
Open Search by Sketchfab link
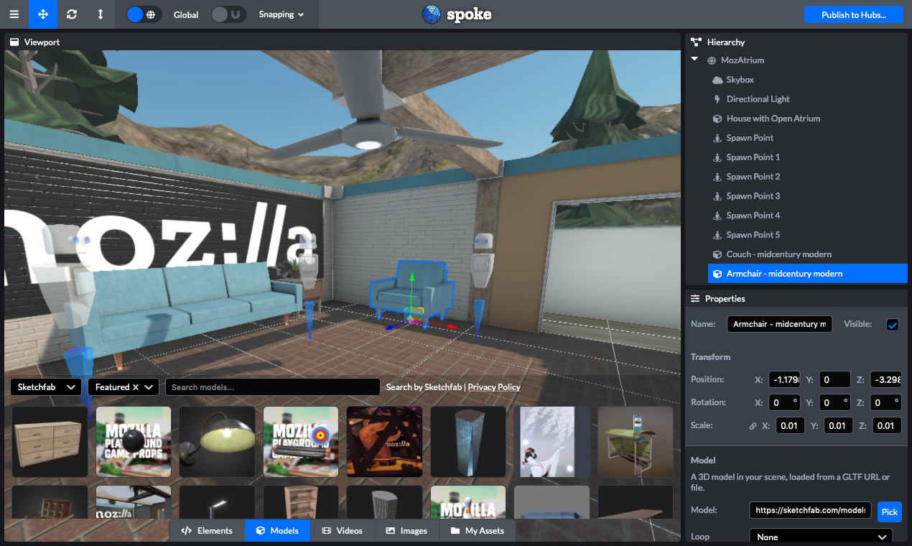pyautogui.click(x=424, y=387)
